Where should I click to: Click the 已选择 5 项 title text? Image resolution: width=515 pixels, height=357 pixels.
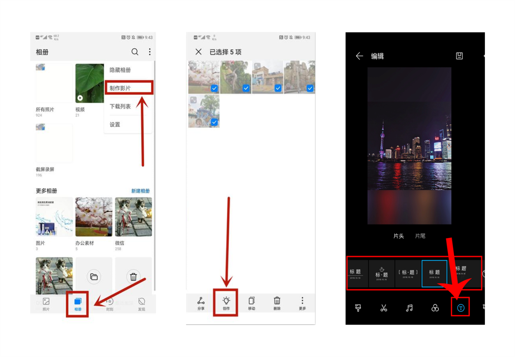point(225,52)
